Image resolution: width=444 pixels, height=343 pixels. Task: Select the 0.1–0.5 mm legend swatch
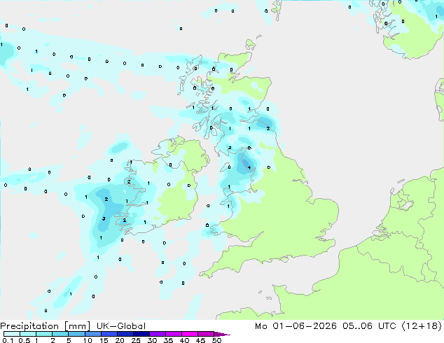(x=12, y=334)
